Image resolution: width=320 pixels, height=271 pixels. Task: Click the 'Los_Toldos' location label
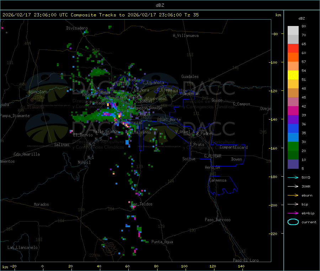[x=142, y=204]
